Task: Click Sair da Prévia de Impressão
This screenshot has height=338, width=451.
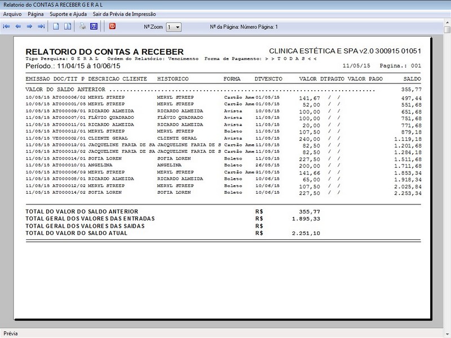Action: 124,14
